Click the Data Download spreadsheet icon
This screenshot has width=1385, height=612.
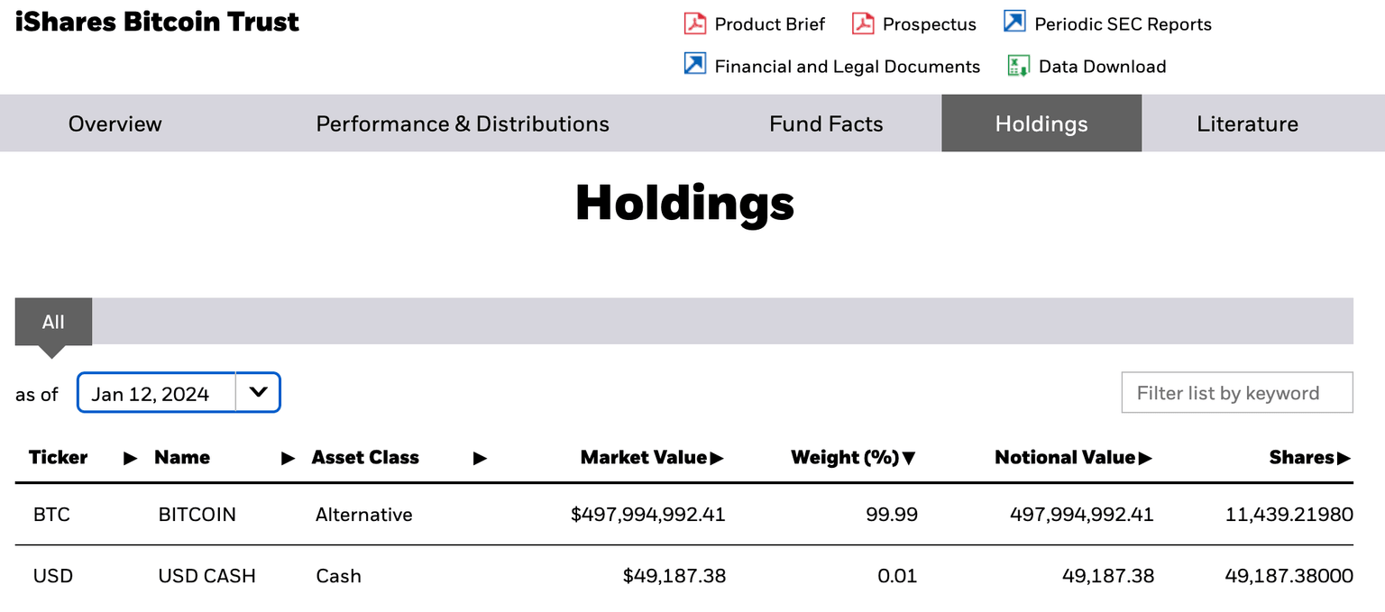click(x=1018, y=66)
